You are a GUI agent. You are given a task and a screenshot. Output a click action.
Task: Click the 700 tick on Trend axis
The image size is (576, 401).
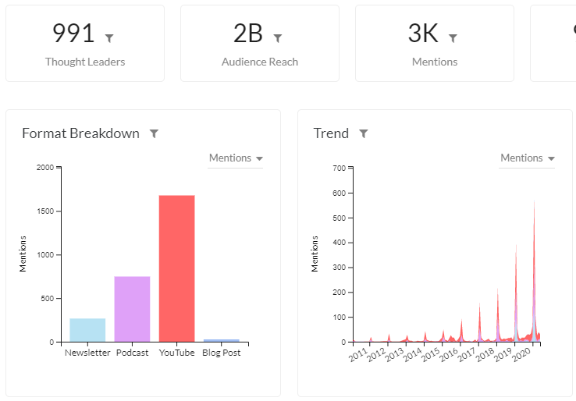(x=339, y=169)
